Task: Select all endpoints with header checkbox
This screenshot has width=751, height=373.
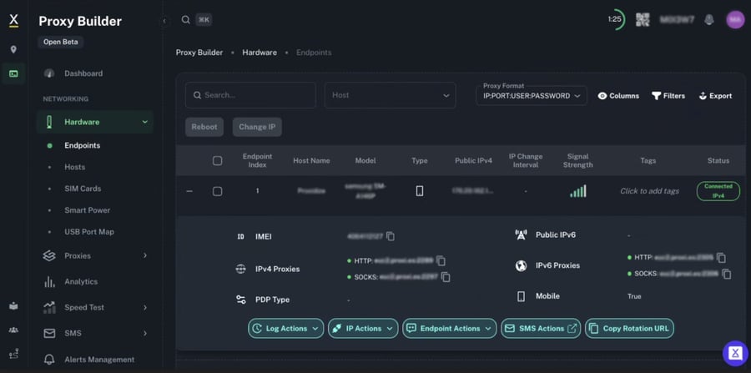Action: coord(218,161)
